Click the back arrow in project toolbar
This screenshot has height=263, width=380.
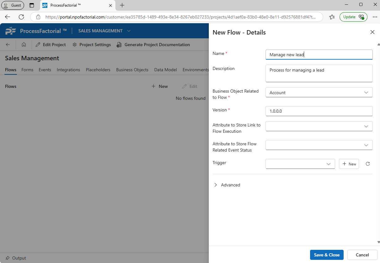point(8,45)
